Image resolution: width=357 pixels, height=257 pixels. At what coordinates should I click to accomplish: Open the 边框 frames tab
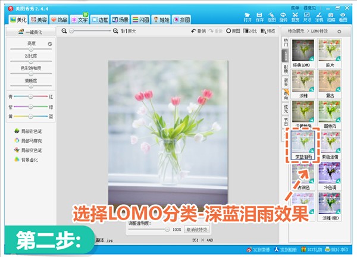pos(100,20)
